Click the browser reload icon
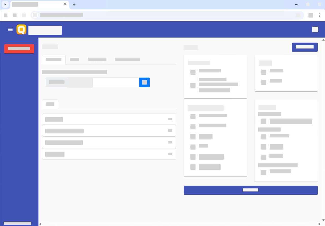Viewport: 325px width, 226px height. click(24, 15)
